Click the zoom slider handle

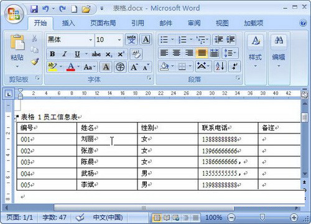tap(262, 217)
